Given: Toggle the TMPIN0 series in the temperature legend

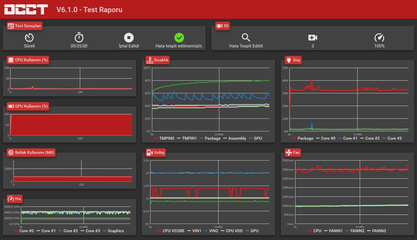Looking at the screenshot, I should point(164,138).
